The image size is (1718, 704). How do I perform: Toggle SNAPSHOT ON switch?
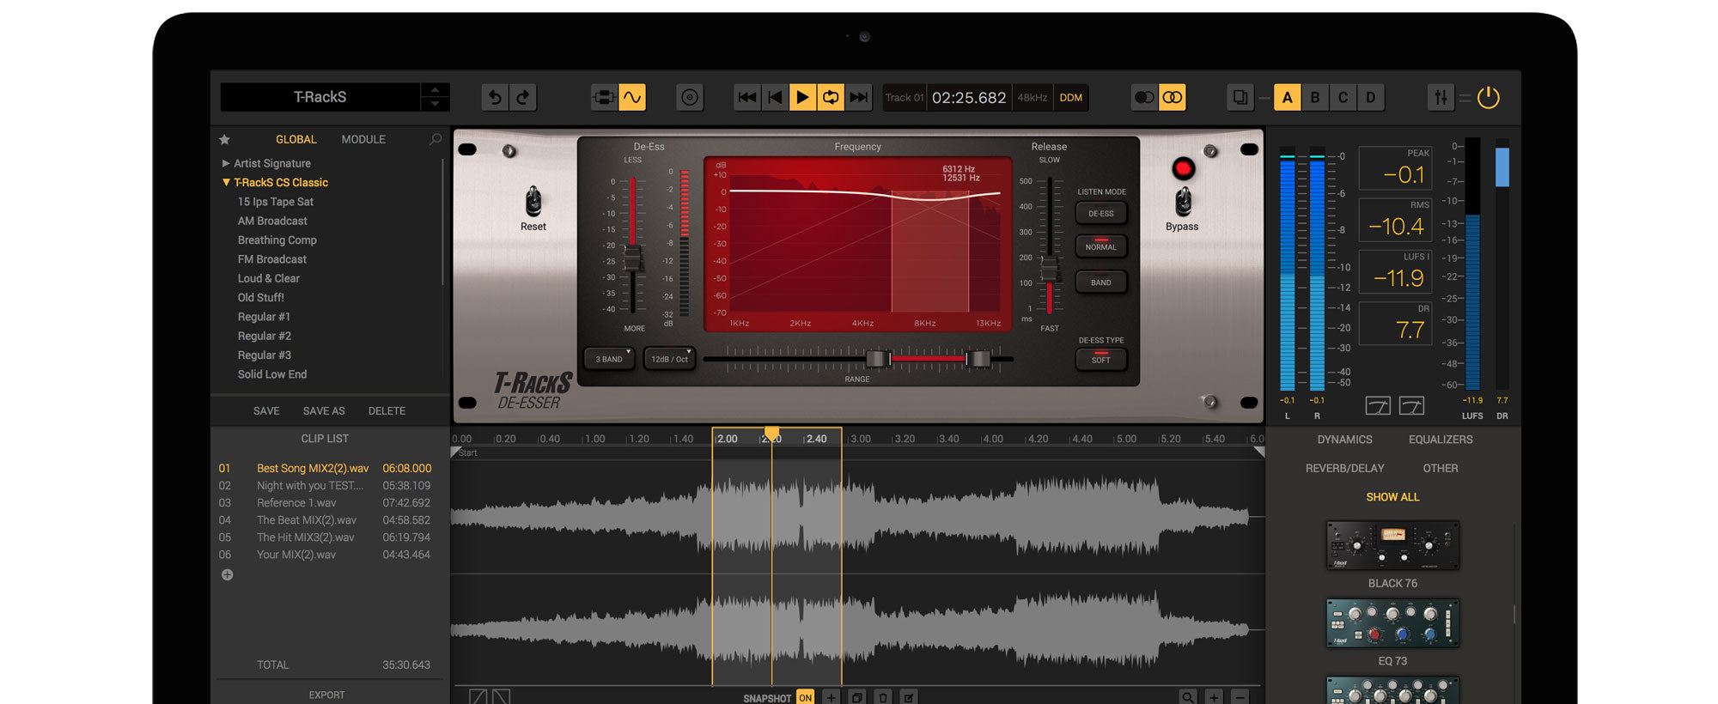pyautogui.click(x=805, y=698)
